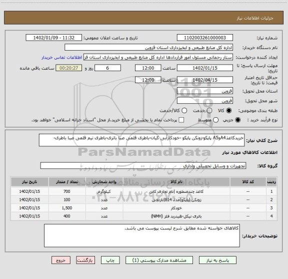288x279 pixels.
Task: Click the باتری نیکل-هیدرید فلز (NiMH) item name
Action: coord(176,216)
